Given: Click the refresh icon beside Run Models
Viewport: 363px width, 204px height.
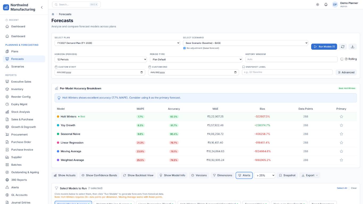Looking at the screenshot, I should pyautogui.click(x=343, y=47).
